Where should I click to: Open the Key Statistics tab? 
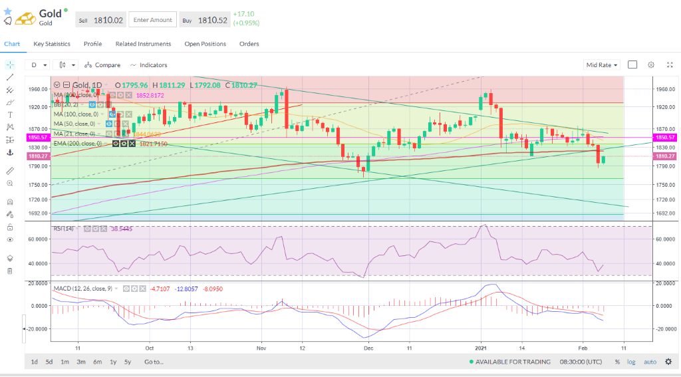52,44
